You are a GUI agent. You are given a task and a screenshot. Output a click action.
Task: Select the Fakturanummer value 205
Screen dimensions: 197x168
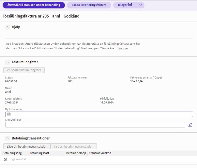(x=70, y=81)
